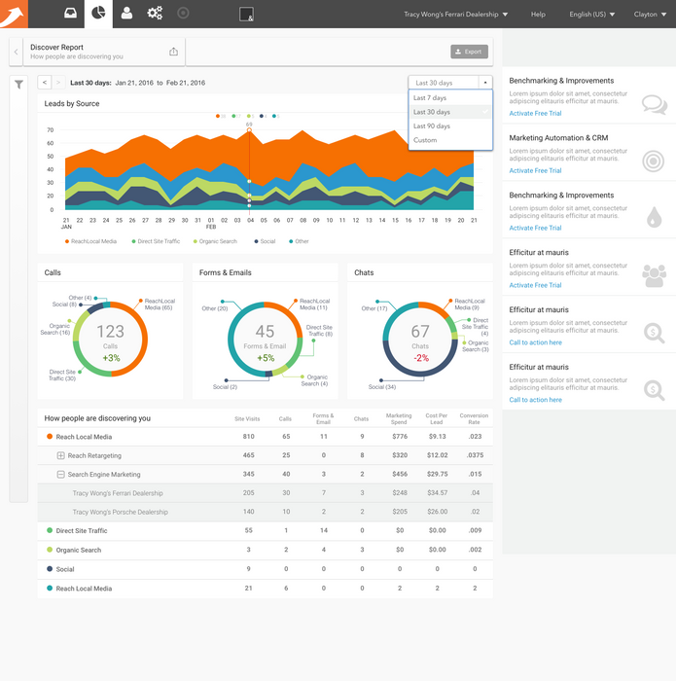676x681 pixels.
Task: Select Custom date range option
Action: click(x=450, y=140)
